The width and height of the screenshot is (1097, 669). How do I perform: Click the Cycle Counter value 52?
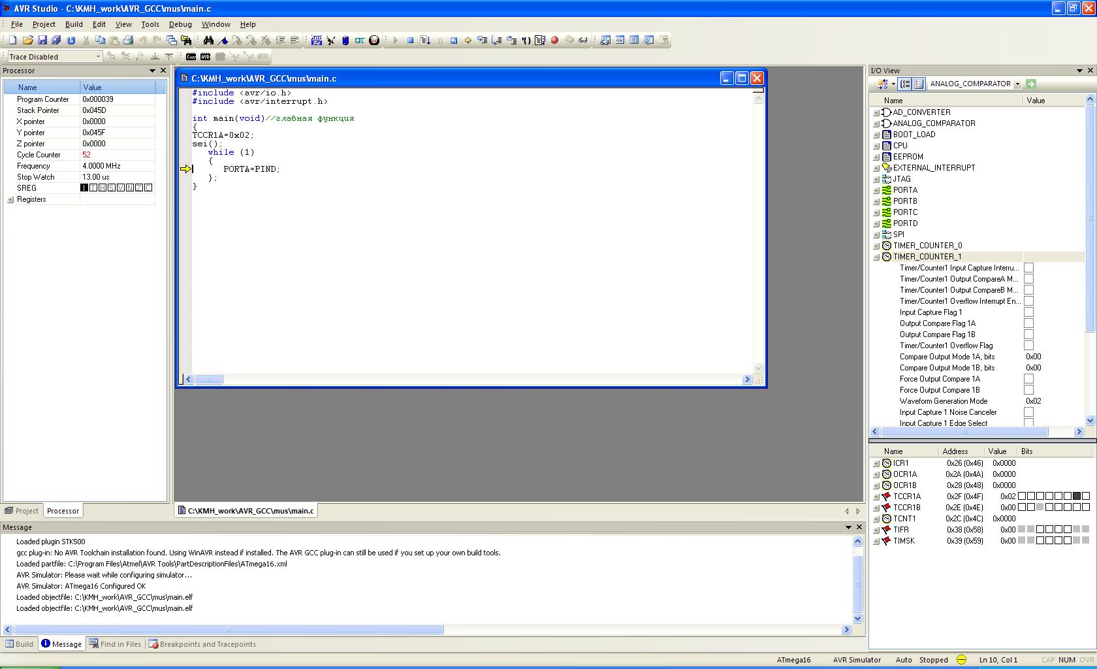(86, 155)
